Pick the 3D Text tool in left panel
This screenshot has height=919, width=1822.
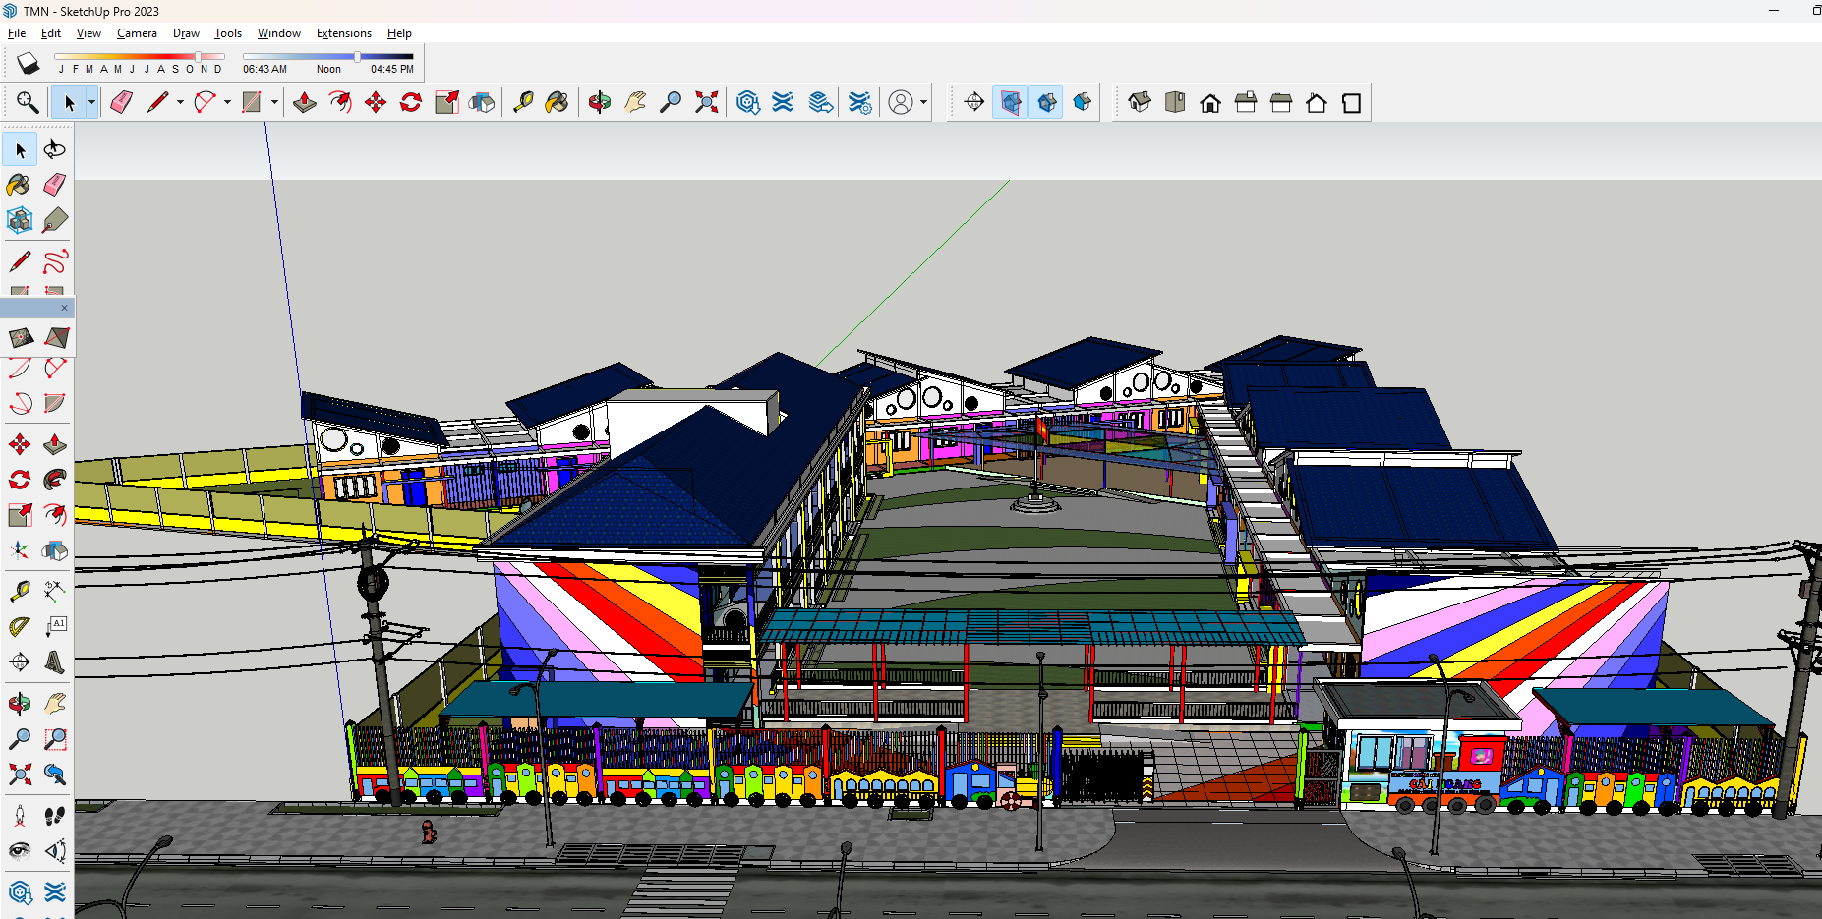point(55,661)
